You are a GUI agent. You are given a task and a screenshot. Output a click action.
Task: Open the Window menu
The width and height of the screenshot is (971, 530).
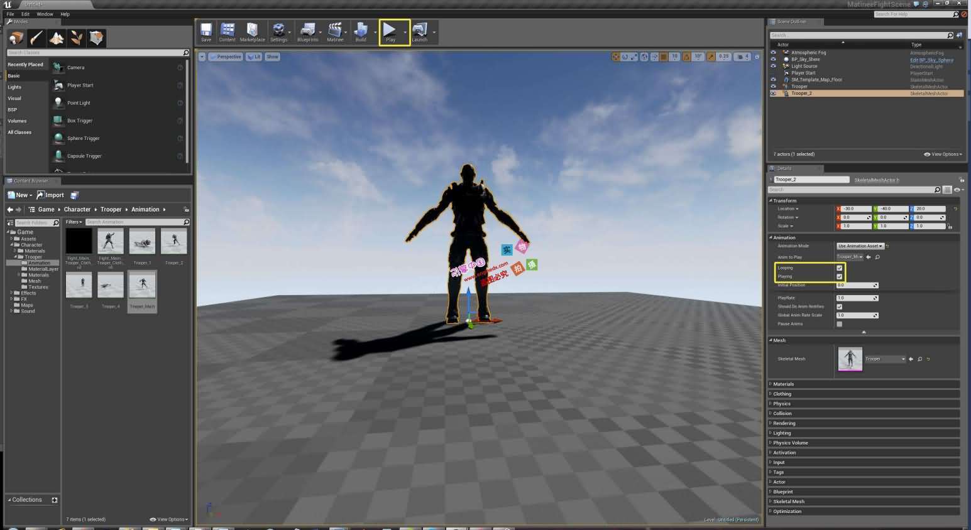[x=45, y=14]
